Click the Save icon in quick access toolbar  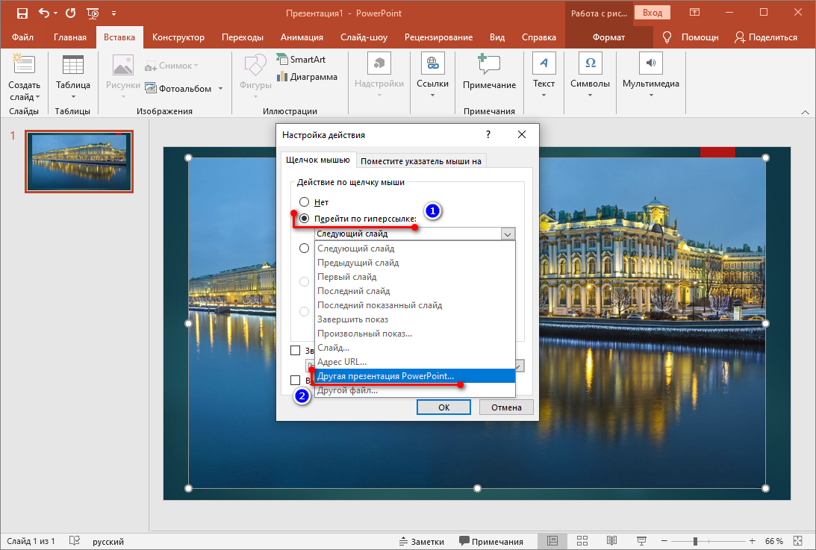tap(22, 13)
